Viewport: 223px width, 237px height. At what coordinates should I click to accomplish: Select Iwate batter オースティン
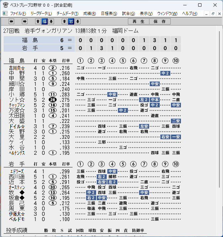[17, 187]
